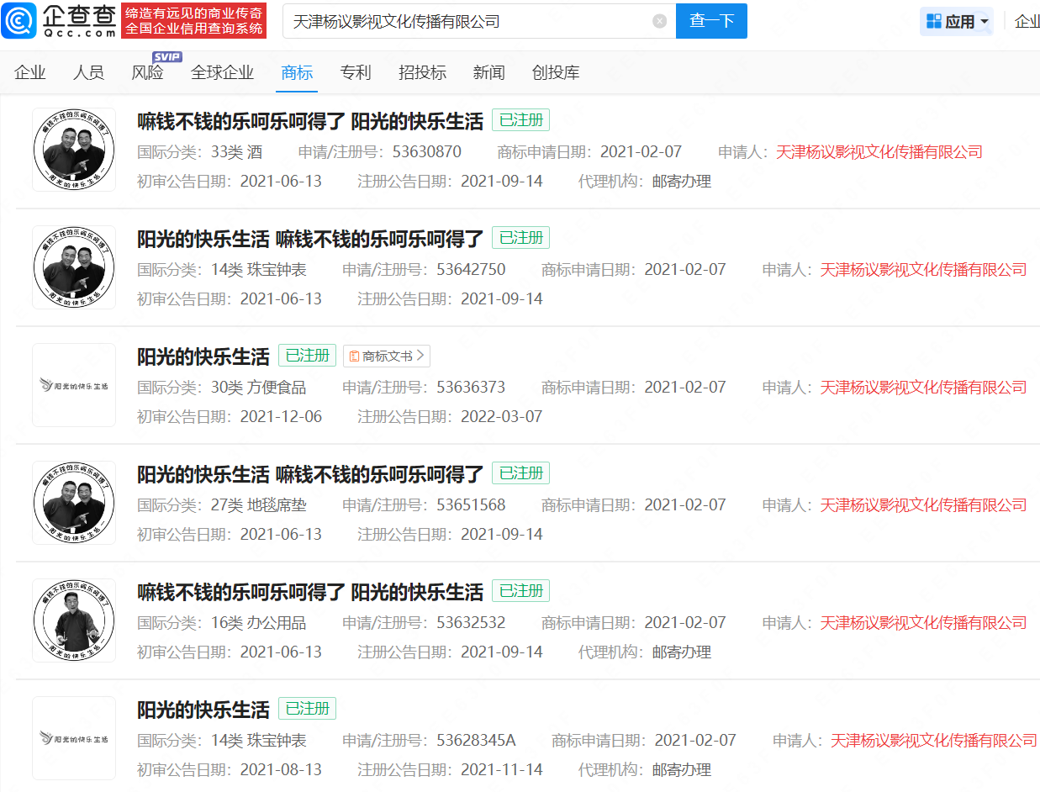Click the registration number 53636373
The width and height of the screenshot is (1040, 792).
pyautogui.click(x=471, y=388)
